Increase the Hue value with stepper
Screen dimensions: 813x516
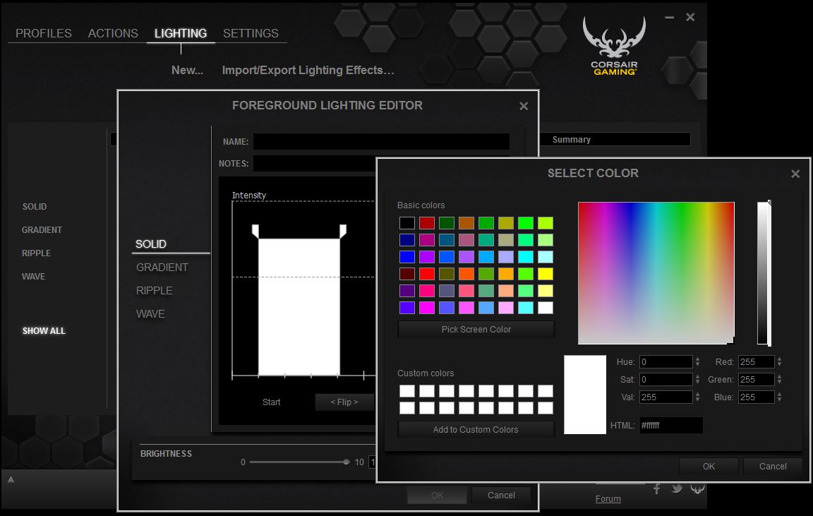click(697, 359)
